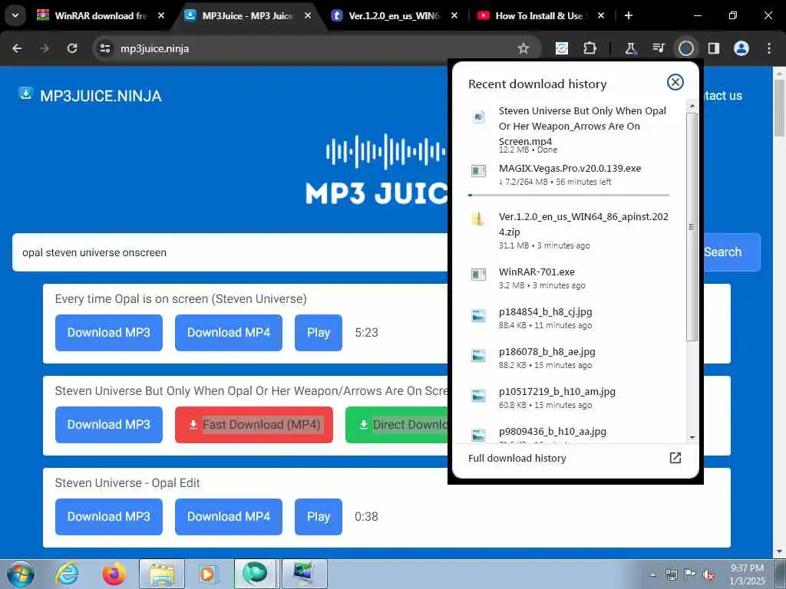This screenshot has height=589, width=786.
Task: Show hidden tray icons arrow
Action: (x=652, y=574)
